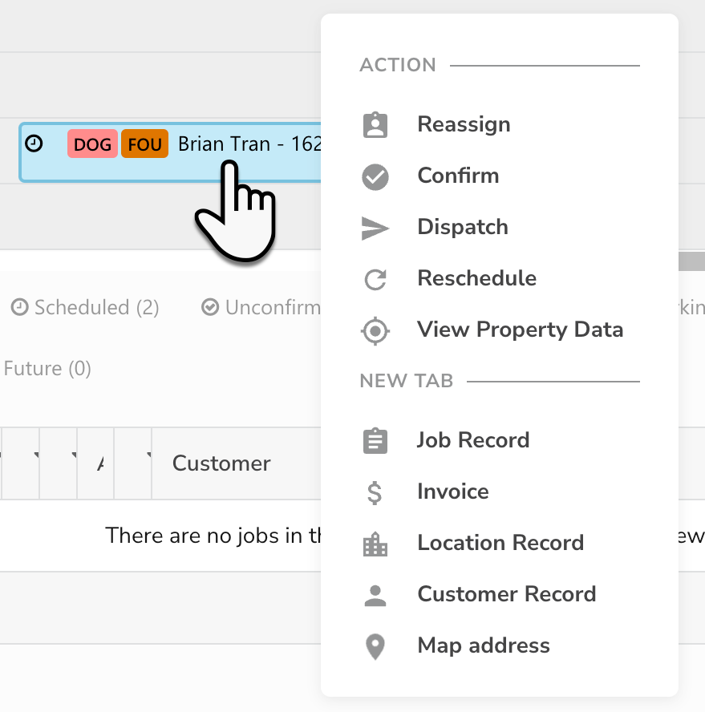Click the Job Record clipboard icon

(x=375, y=439)
